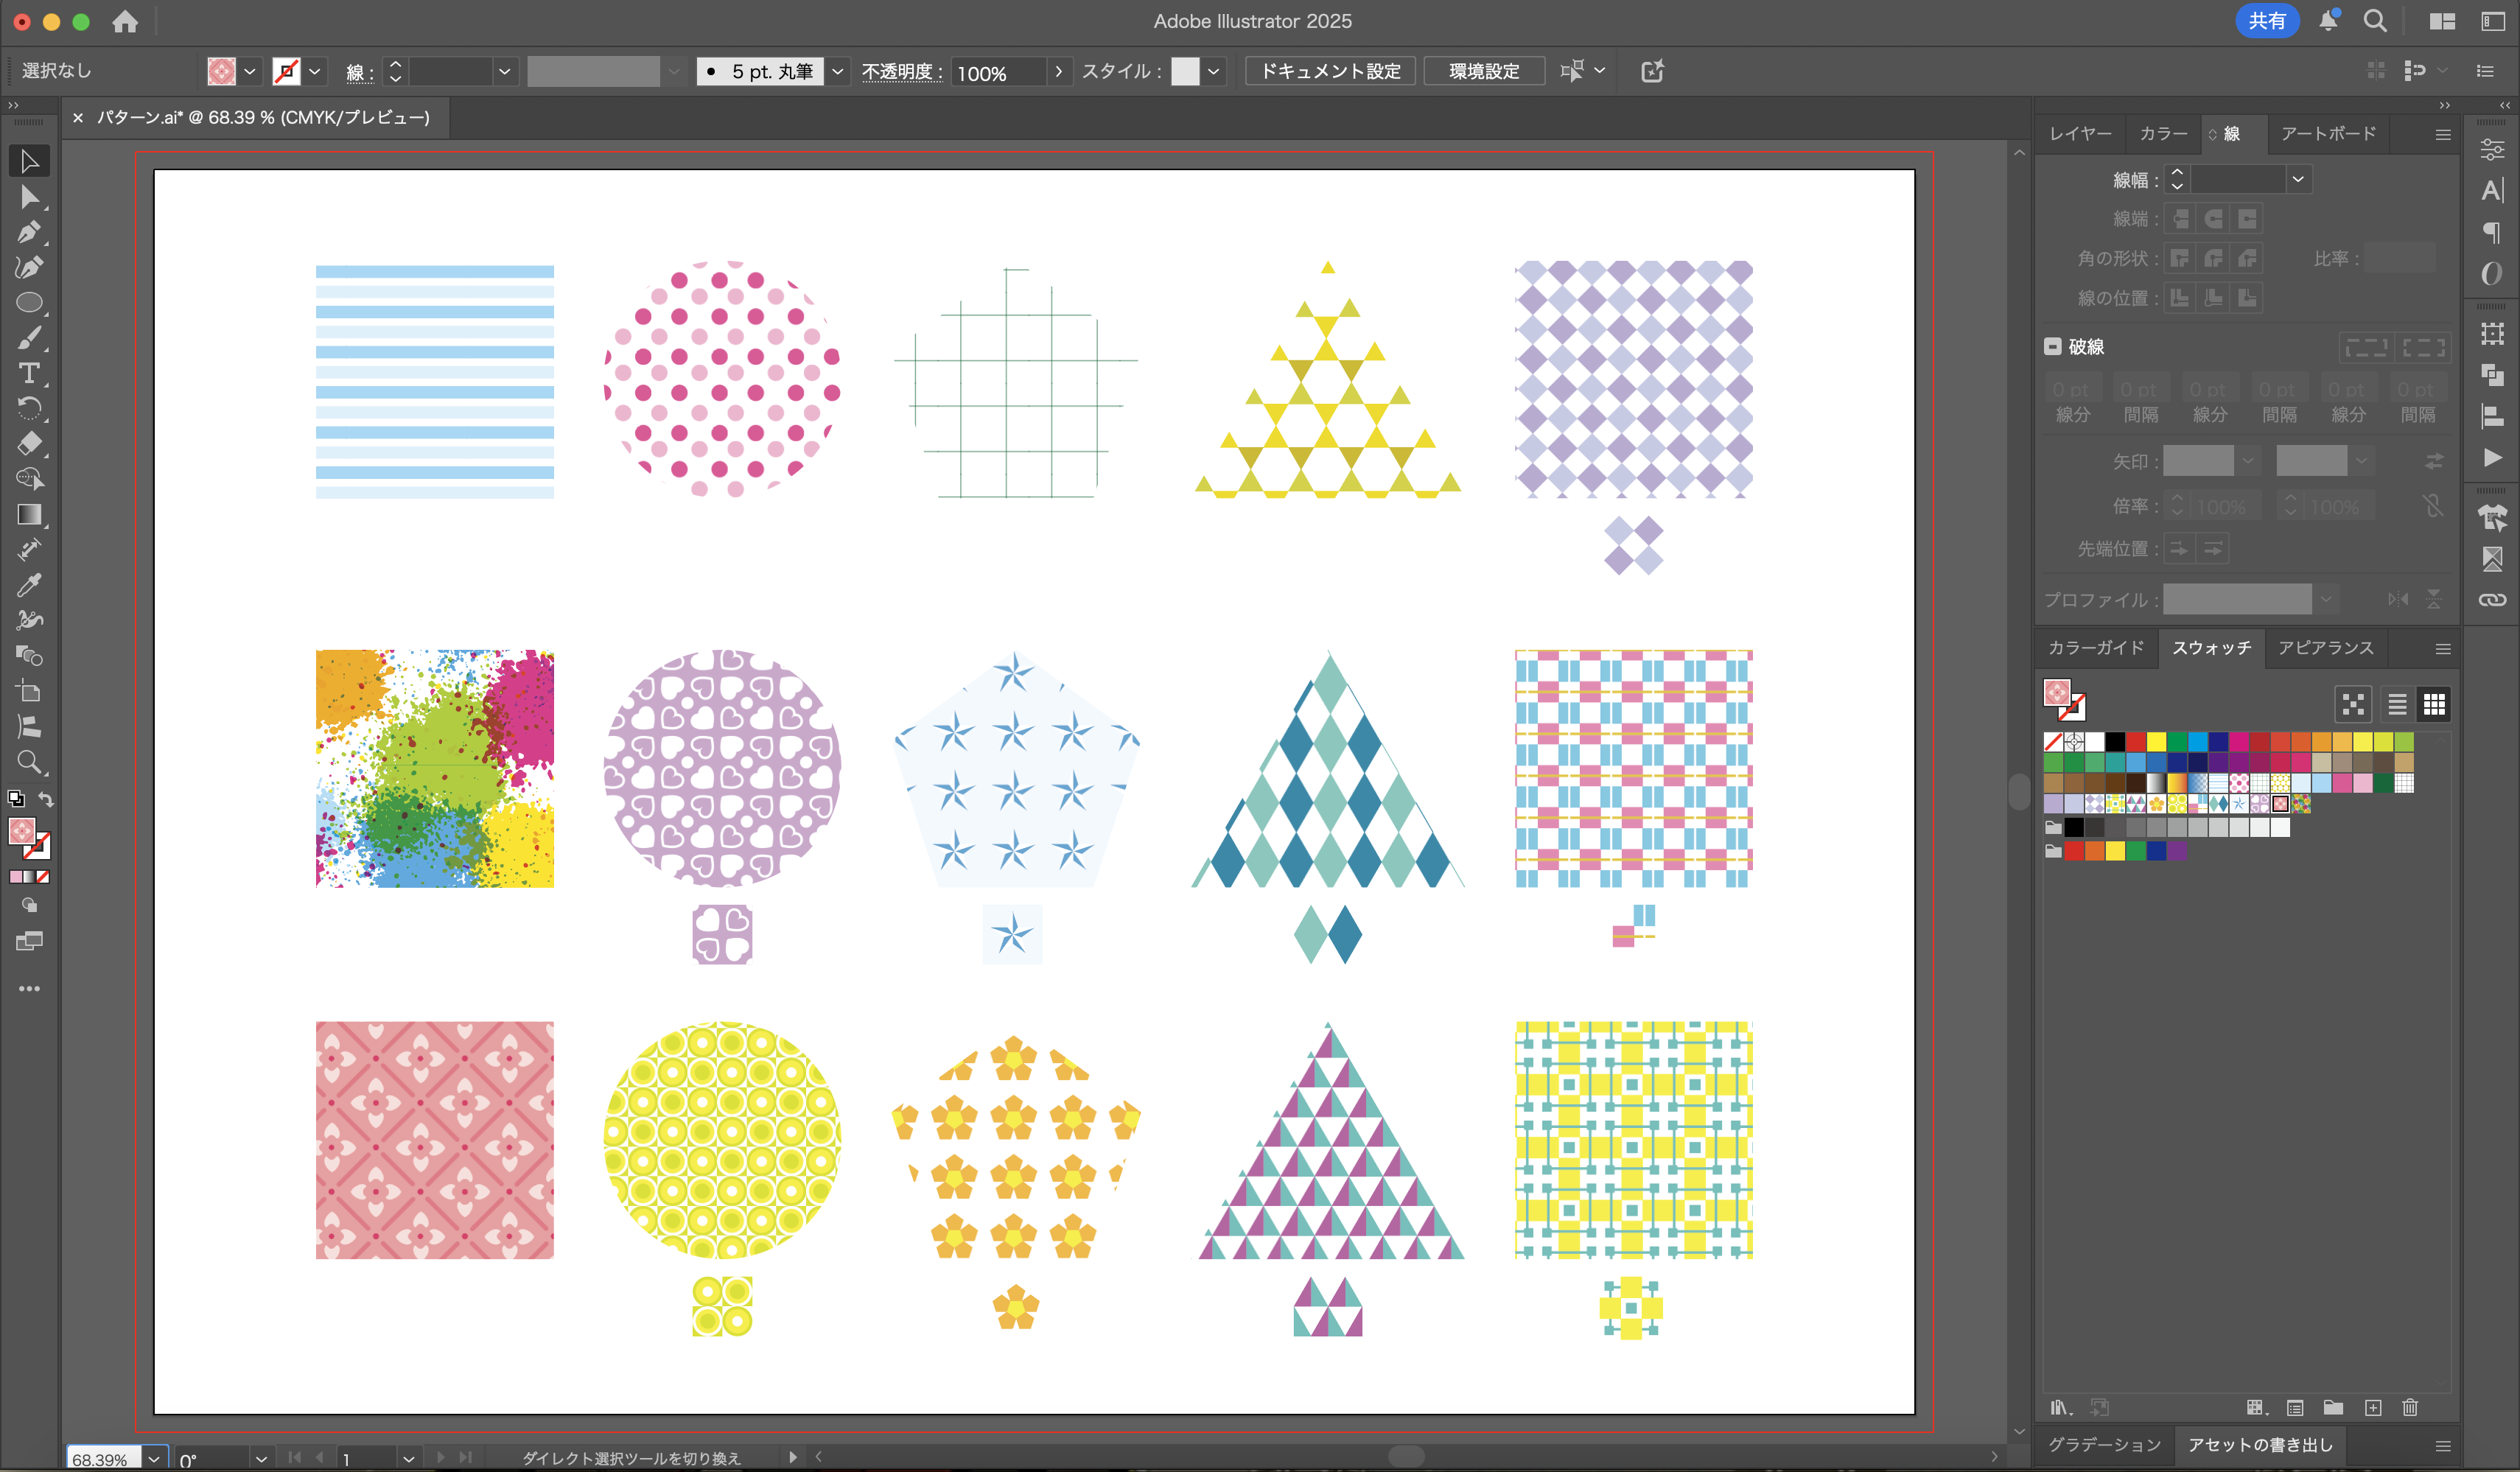
Task: Select the Artboard tool
Action: (x=29, y=691)
